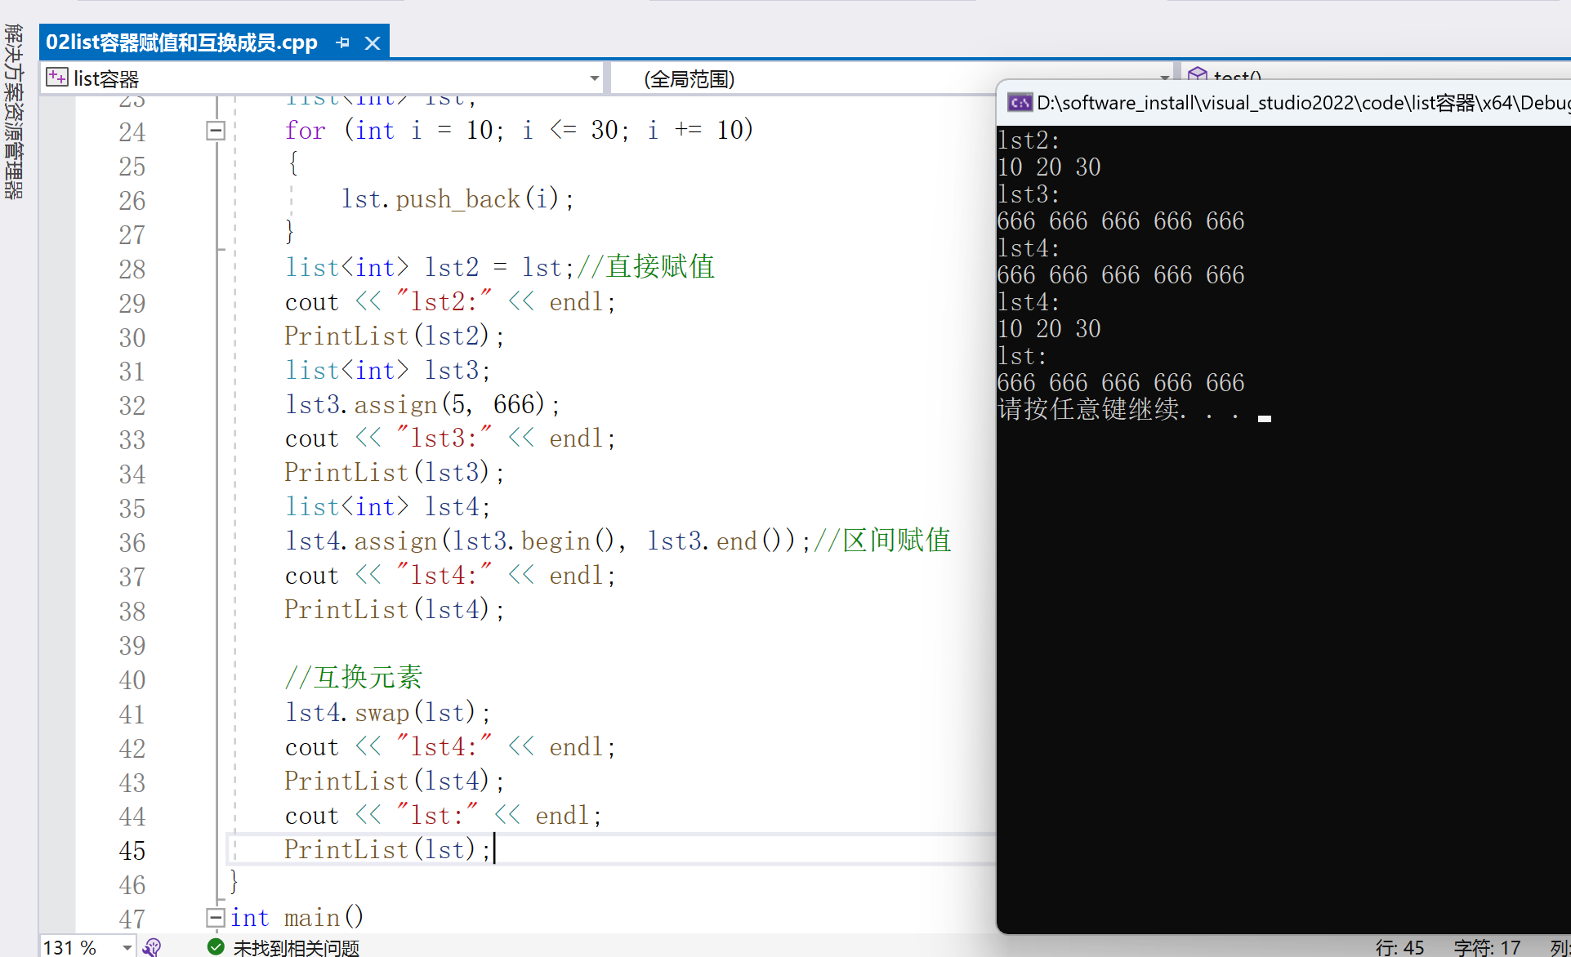Click the console window's cmd icon

tap(1019, 103)
